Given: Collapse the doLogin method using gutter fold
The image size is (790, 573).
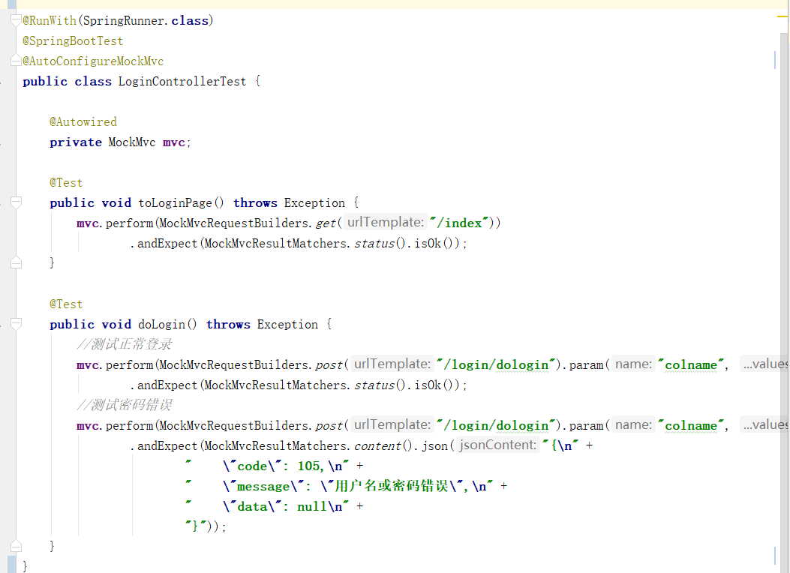Looking at the screenshot, I should 17,324.
